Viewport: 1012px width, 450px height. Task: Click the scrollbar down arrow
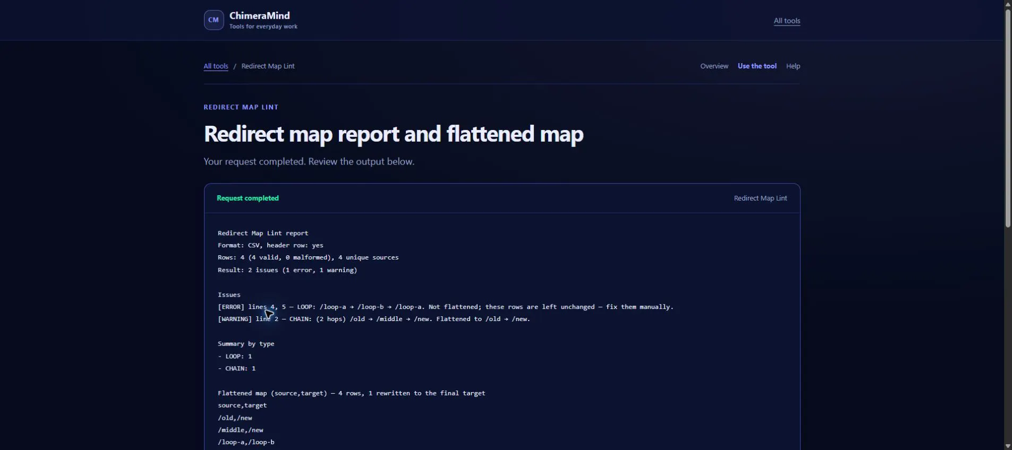pos(1008,446)
